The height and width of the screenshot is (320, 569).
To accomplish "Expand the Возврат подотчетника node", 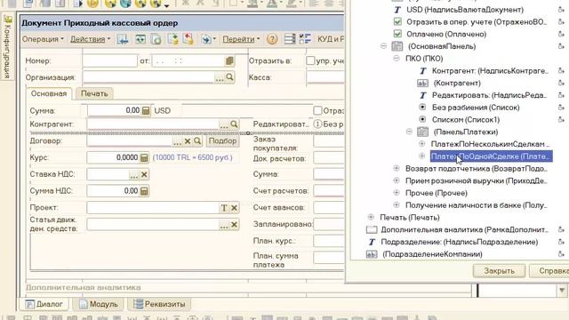I will 397,168.
